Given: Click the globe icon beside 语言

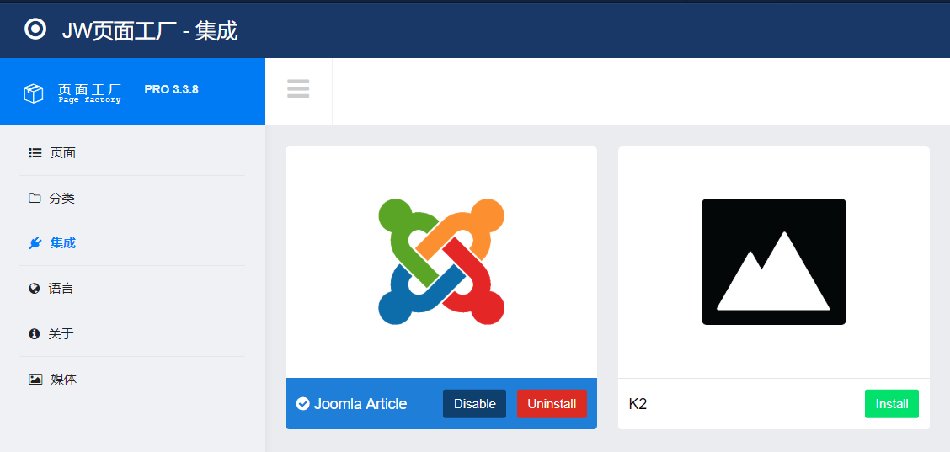Looking at the screenshot, I should click(35, 289).
